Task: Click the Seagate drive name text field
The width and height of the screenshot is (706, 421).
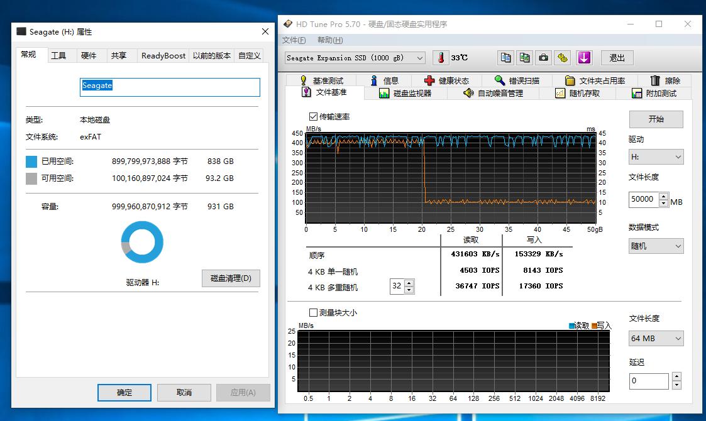Action: tap(170, 87)
